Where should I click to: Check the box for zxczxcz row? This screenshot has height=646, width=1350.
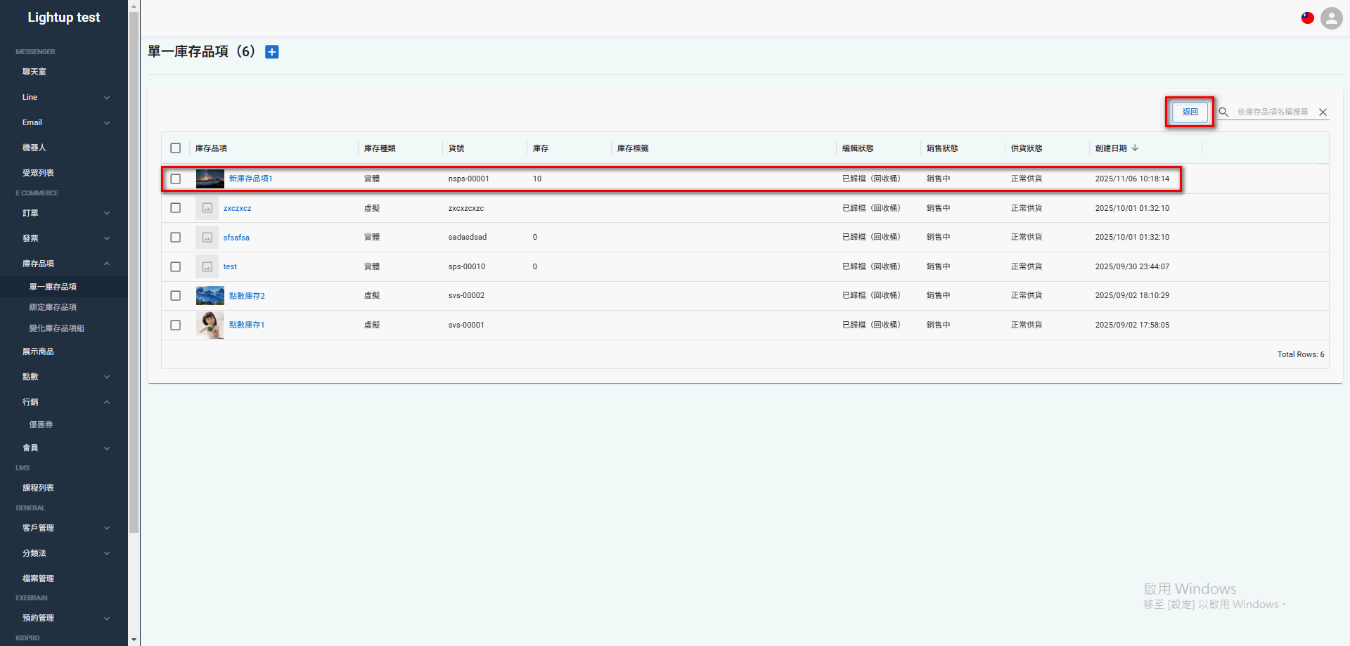(176, 208)
